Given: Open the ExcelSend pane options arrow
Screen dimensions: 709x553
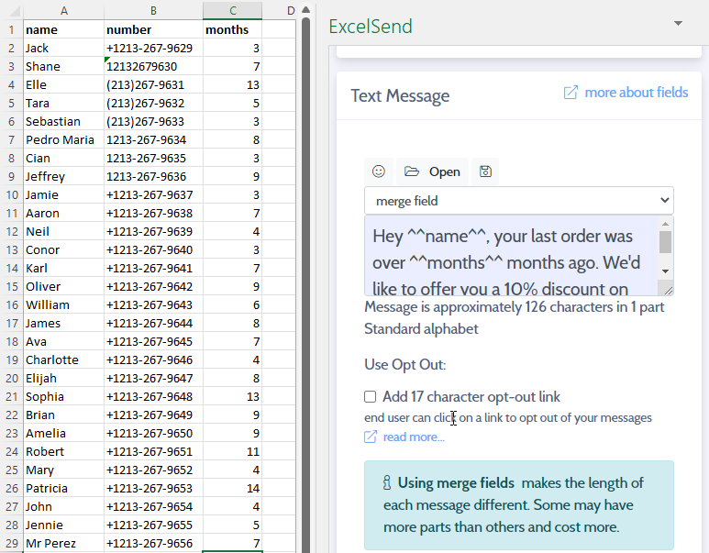Looking at the screenshot, I should coord(678,24).
